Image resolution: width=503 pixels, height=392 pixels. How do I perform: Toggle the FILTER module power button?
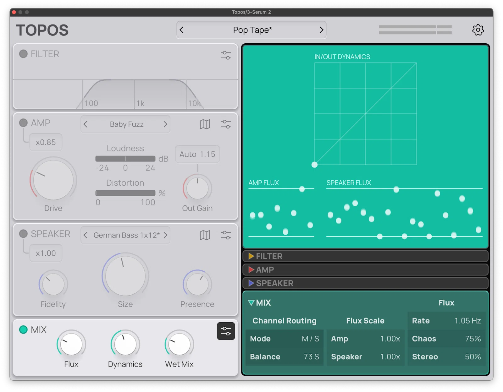pyautogui.click(x=23, y=54)
